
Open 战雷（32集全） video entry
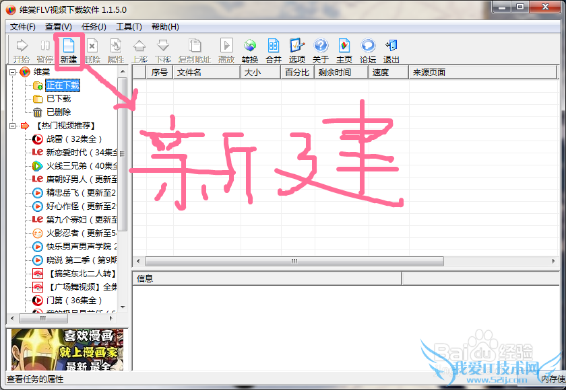tap(74, 139)
